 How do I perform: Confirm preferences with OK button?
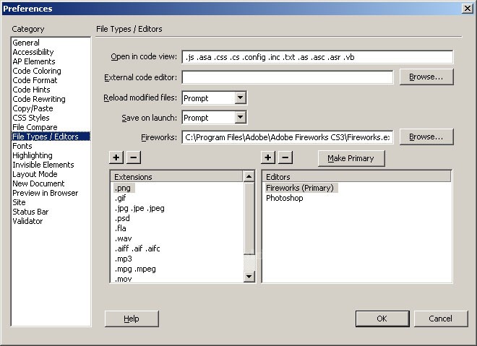tap(382, 319)
